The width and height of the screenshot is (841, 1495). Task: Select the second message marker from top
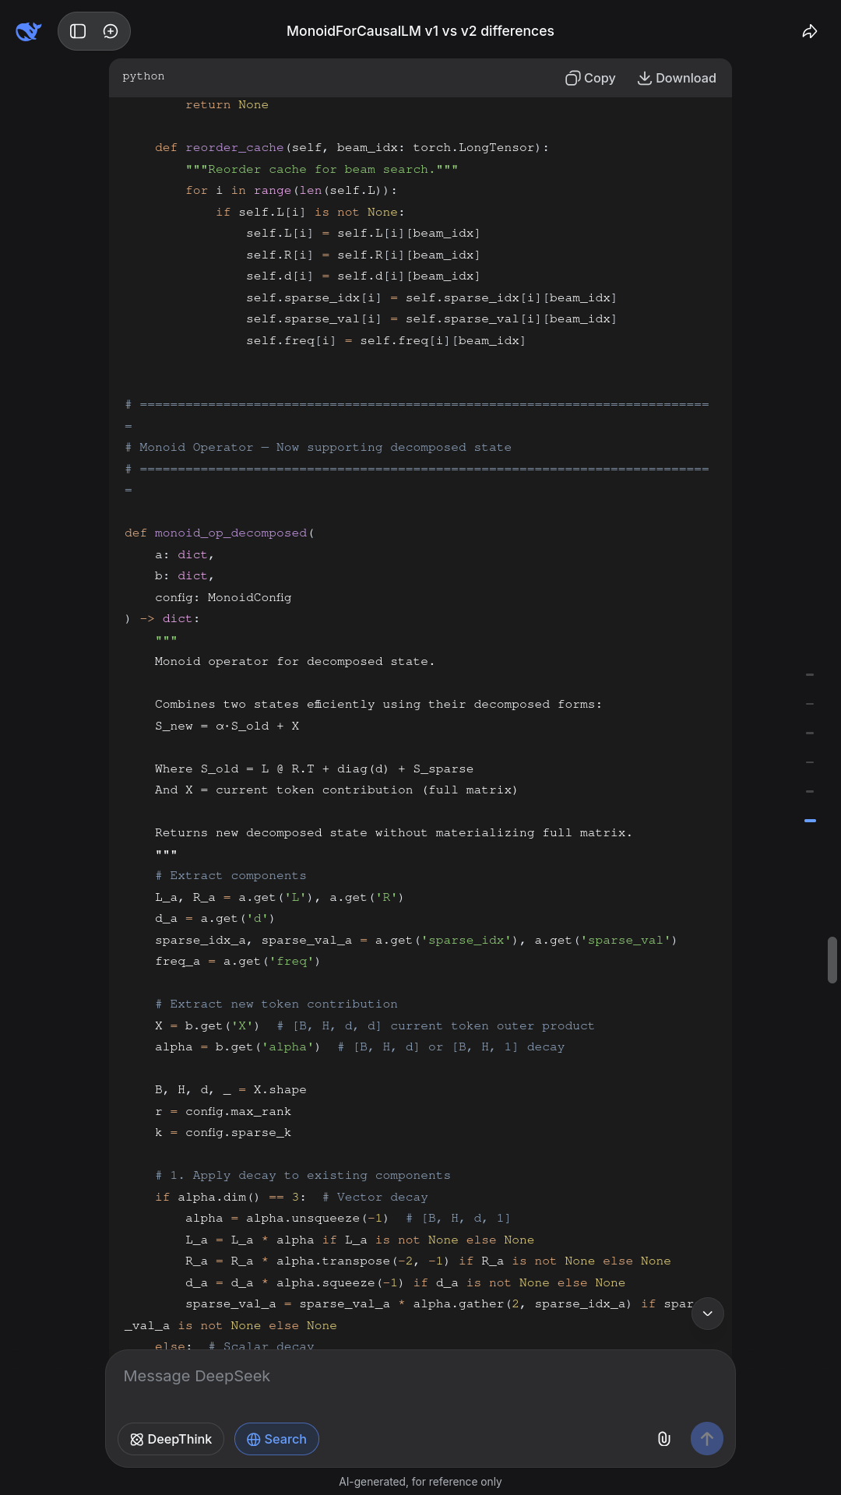[810, 704]
